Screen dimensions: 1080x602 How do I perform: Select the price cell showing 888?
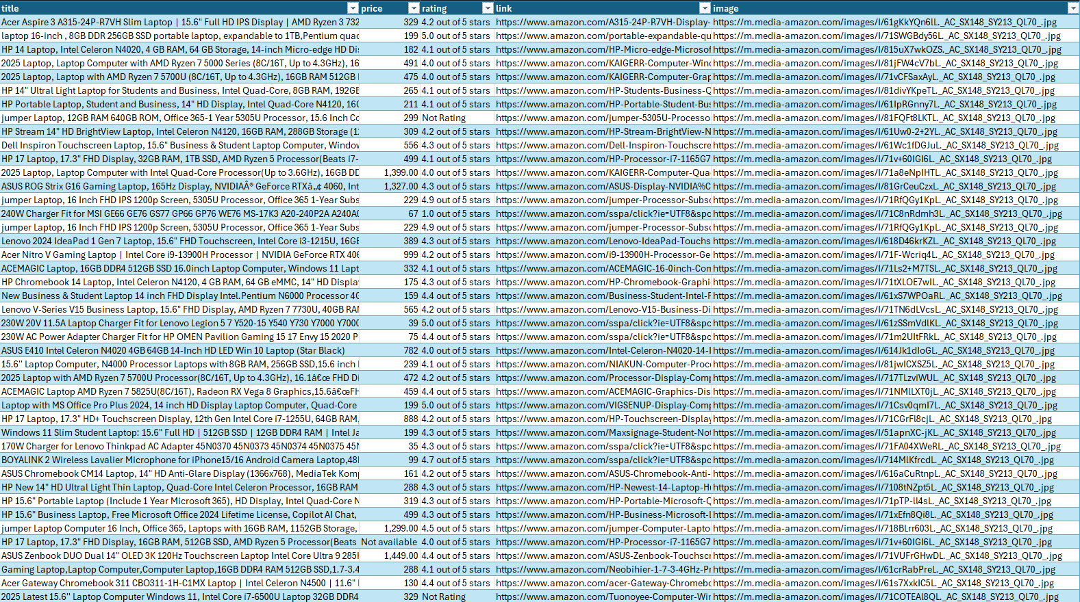click(x=390, y=419)
